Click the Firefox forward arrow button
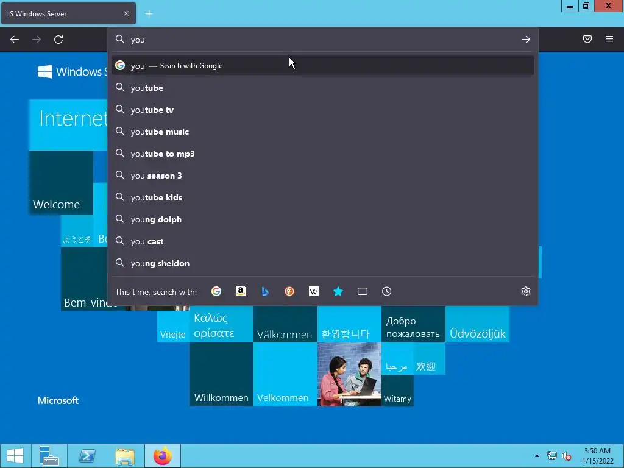 (x=37, y=40)
